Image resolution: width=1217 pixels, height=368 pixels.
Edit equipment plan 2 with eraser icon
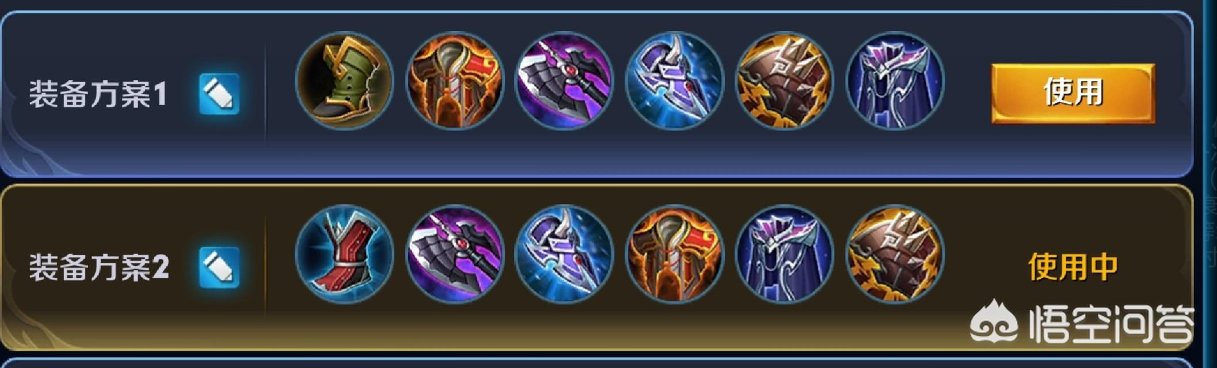[219, 267]
